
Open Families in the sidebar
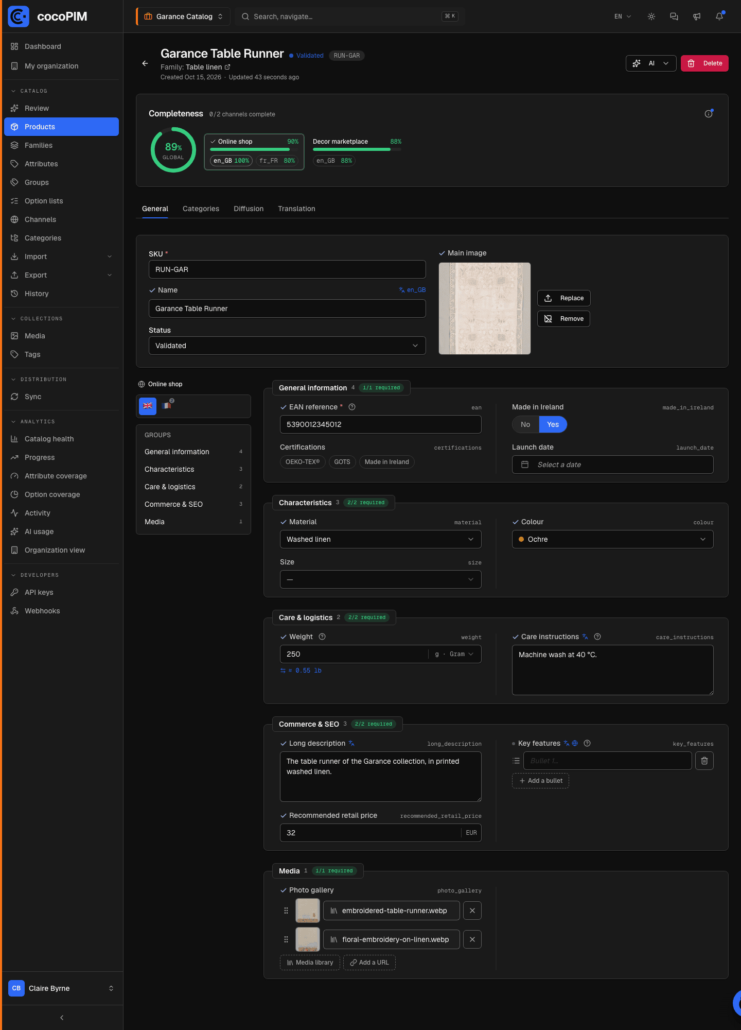[61, 145]
